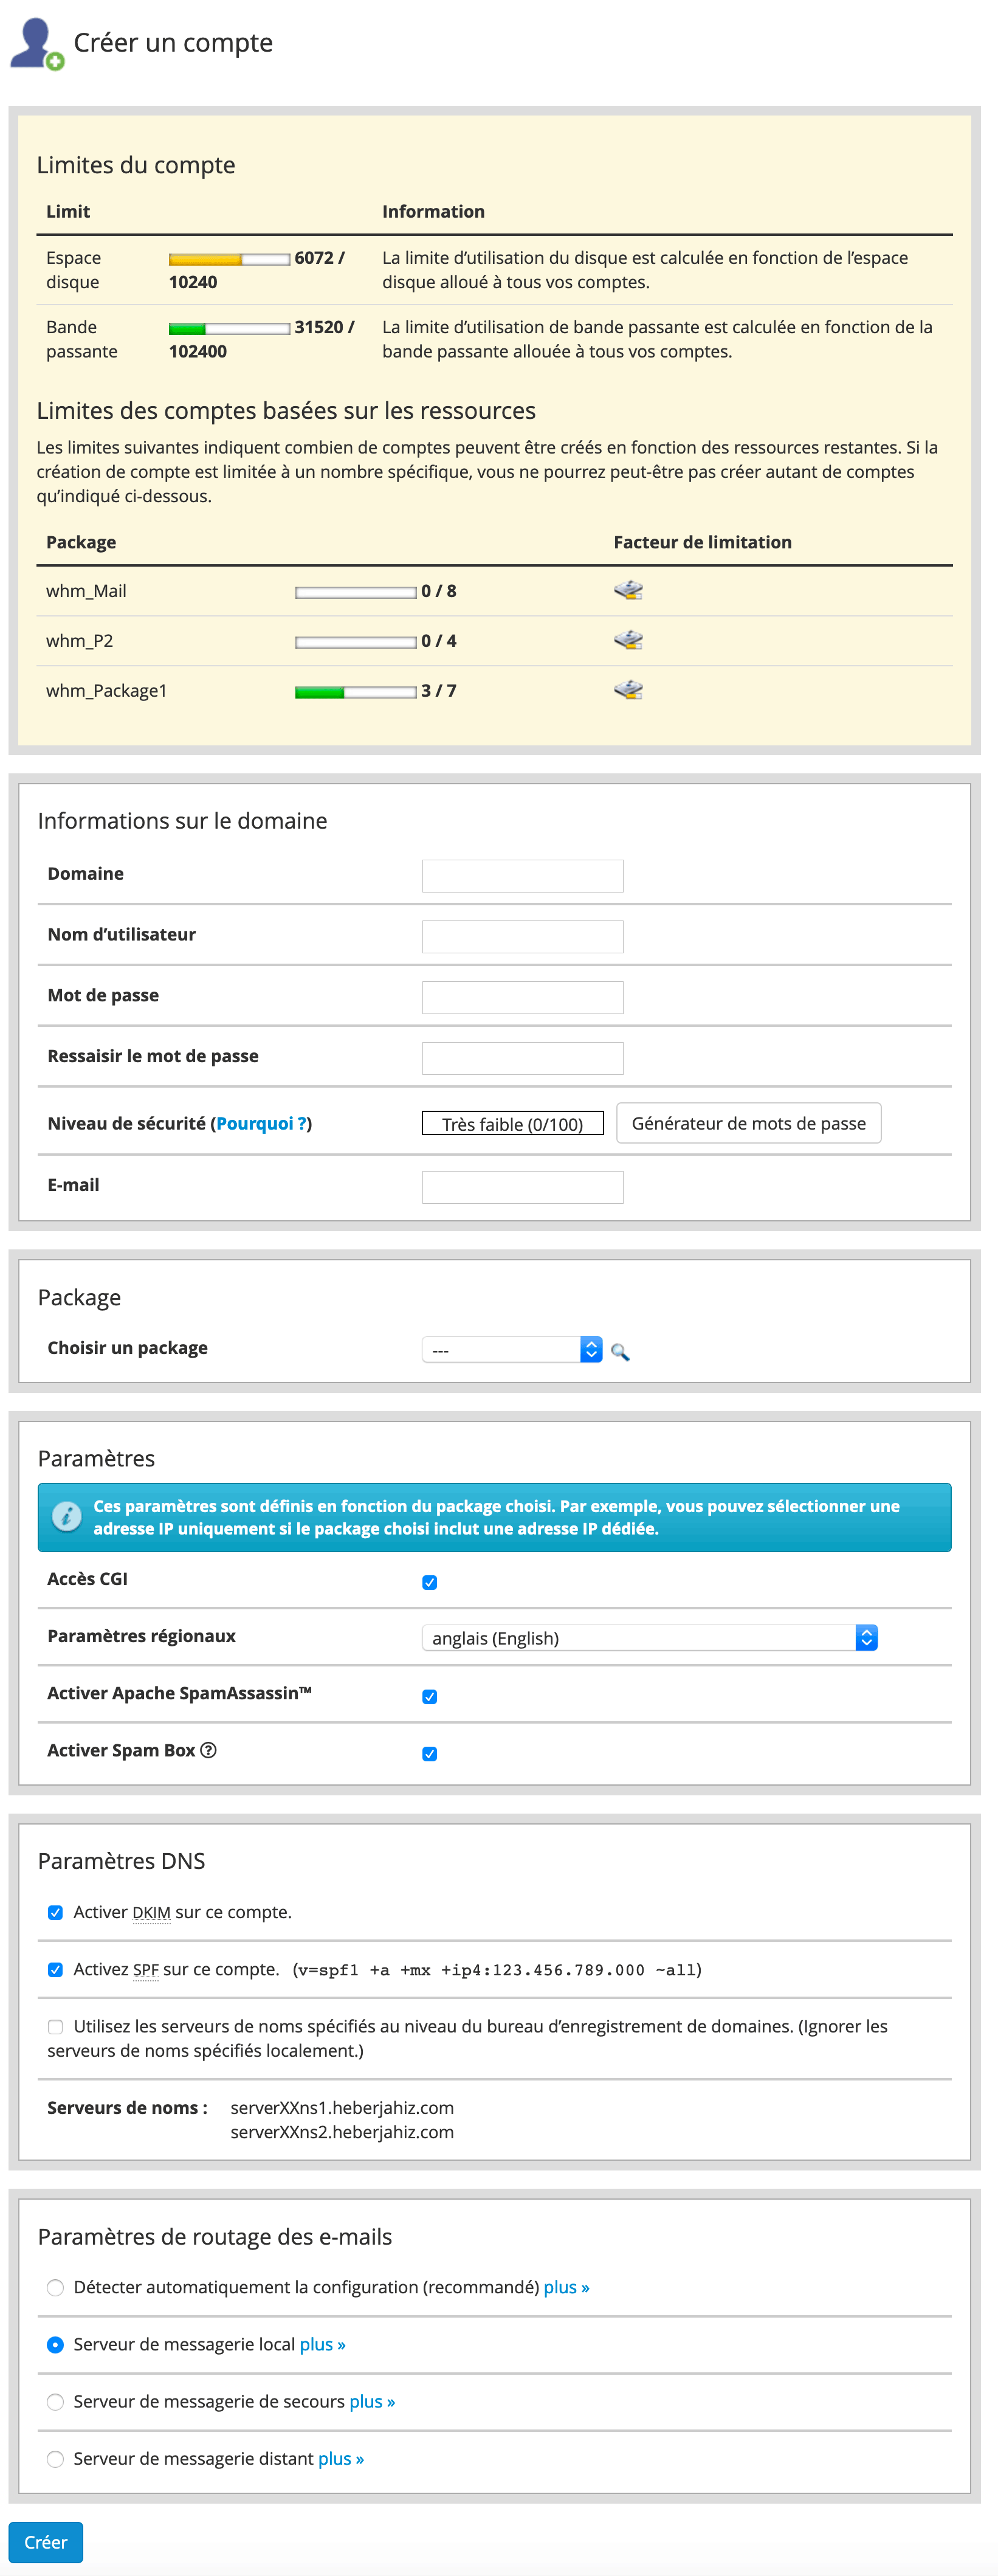Open plus » link for remote mail server
This screenshot has width=998, height=2576.
coord(341,2458)
